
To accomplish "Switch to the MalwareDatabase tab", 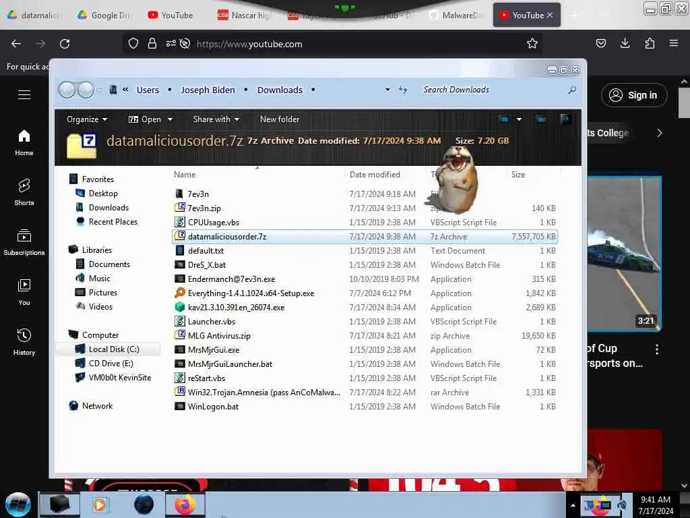I will [x=456, y=15].
